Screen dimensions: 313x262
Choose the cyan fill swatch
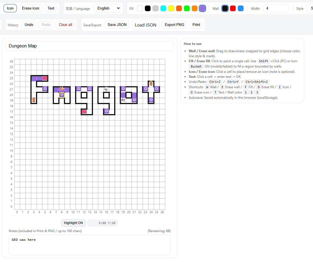coord(163,8)
